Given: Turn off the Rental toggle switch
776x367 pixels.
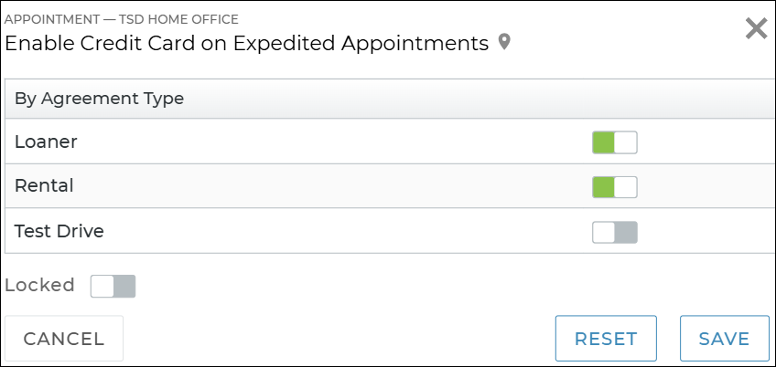Looking at the screenshot, I should tap(614, 187).
